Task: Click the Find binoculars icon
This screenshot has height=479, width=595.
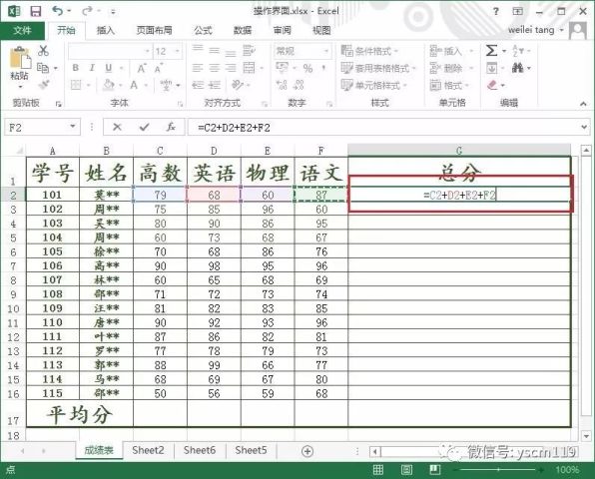Action: pyautogui.click(x=517, y=68)
